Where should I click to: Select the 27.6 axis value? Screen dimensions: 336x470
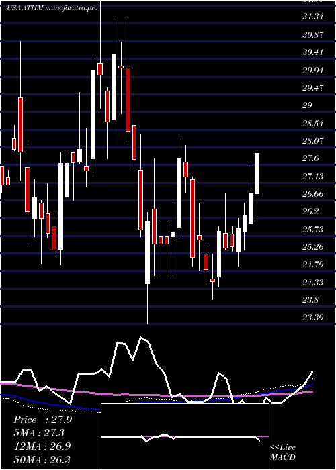pos(310,158)
